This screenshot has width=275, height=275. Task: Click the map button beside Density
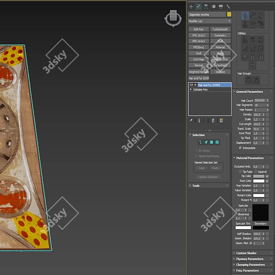[267, 115]
